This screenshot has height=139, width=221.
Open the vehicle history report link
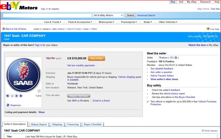(174, 93)
